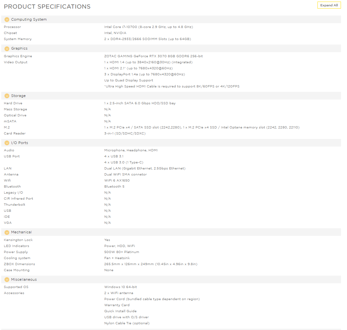
Task: Collapse the Storage section header label
Action: 18,96
